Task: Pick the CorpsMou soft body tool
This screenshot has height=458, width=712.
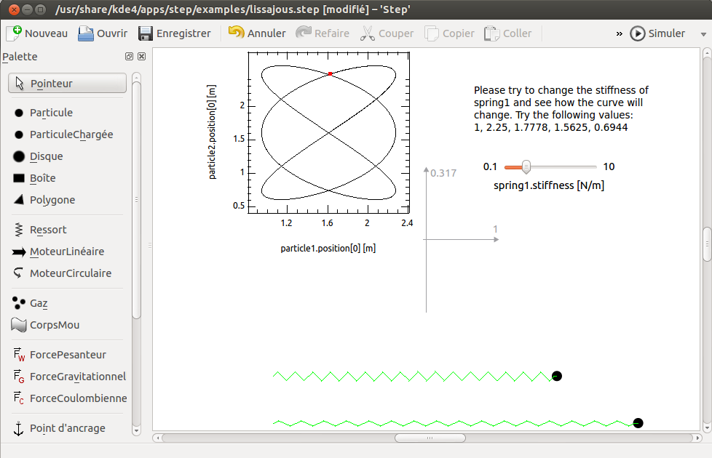Action: tap(54, 325)
